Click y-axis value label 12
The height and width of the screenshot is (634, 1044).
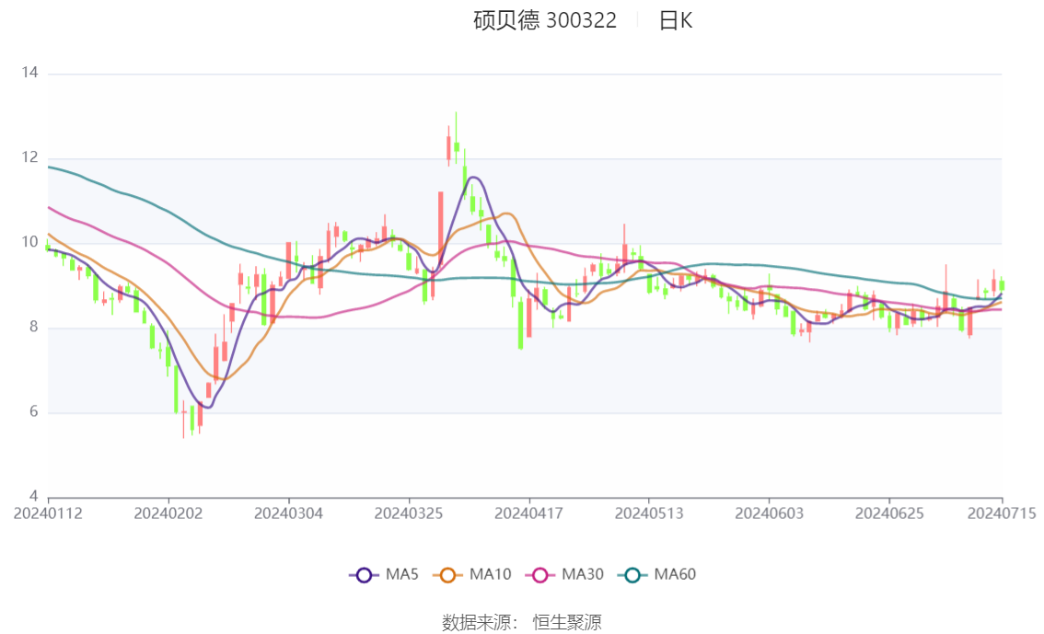29,157
